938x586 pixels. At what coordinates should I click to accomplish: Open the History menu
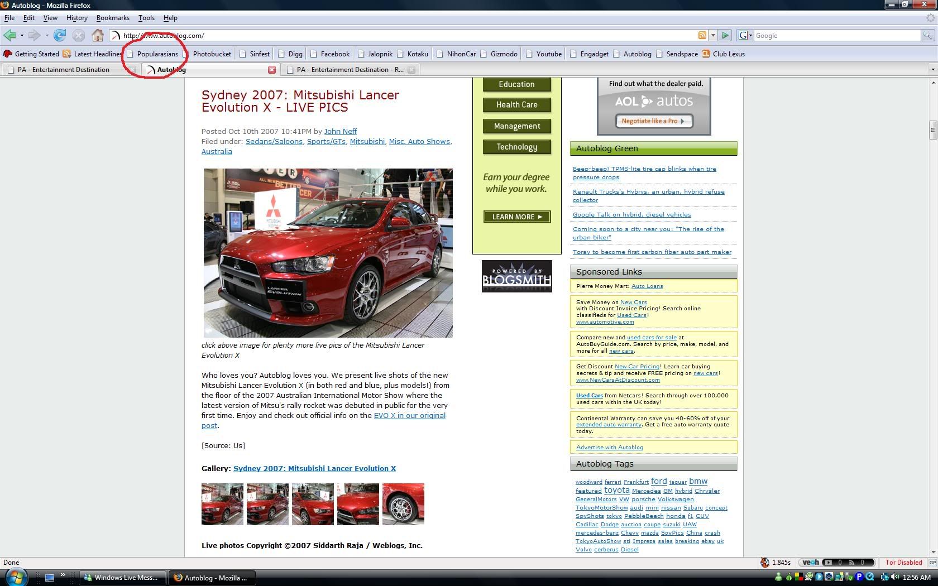[76, 18]
